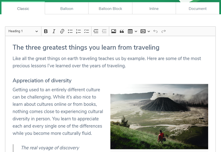
Task: Select the volcano landscape image
Action: click(159, 116)
